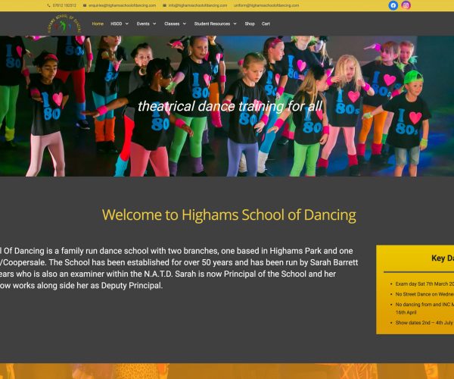Click the enquiries email address link
Viewport: 454px width, 379px height.
tap(123, 5)
